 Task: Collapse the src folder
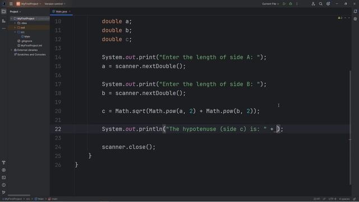(x=15, y=32)
